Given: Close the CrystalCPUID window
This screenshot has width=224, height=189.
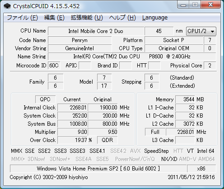Looking at the screenshot, I should tap(210, 5).
